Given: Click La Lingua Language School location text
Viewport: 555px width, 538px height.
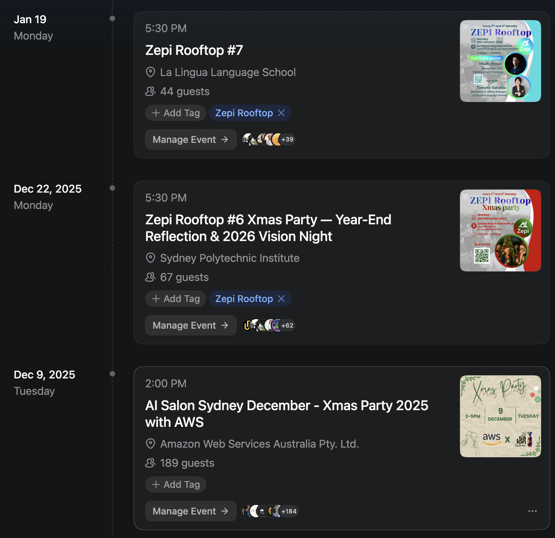Looking at the screenshot, I should pyautogui.click(x=228, y=72).
